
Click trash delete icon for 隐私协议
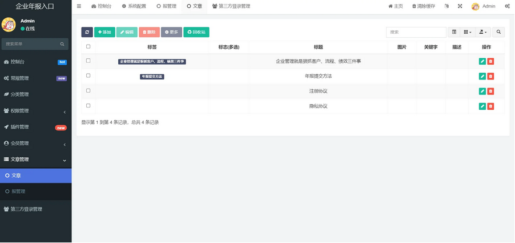pyautogui.click(x=490, y=106)
